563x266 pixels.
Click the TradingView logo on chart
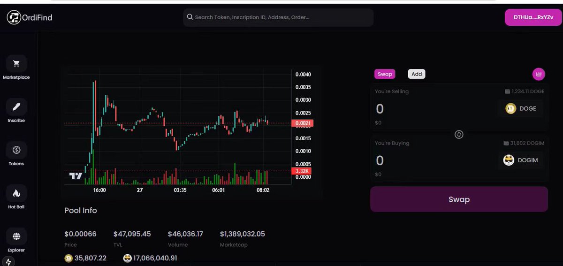(76, 176)
